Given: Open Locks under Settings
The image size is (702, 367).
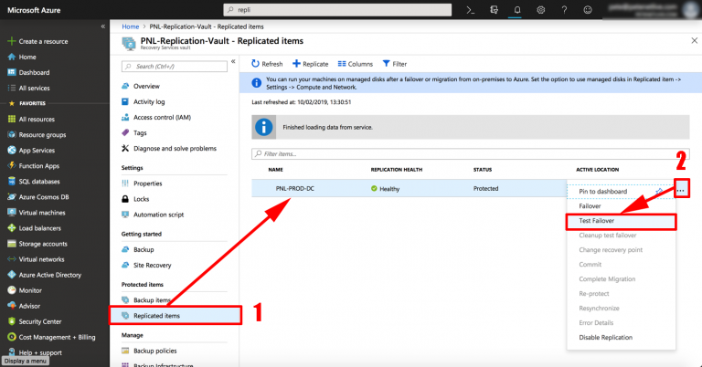Looking at the screenshot, I should 135,199.
